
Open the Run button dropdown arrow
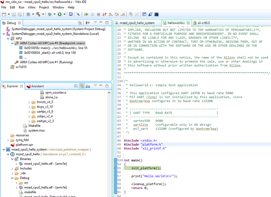click(64, 14)
